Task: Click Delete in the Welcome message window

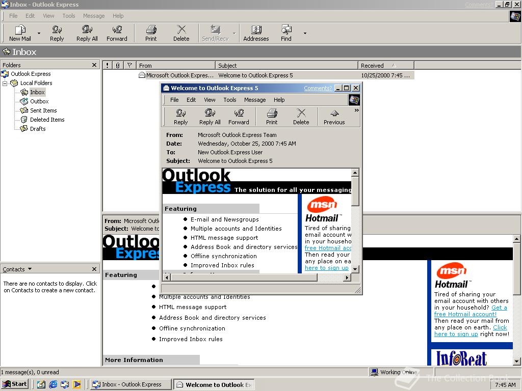Action: [301, 117]
